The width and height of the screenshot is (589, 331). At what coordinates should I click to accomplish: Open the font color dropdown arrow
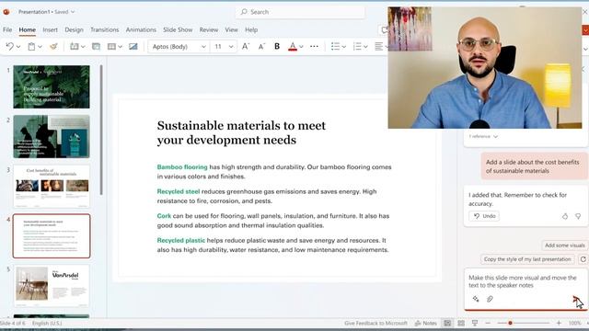[301, 47]
